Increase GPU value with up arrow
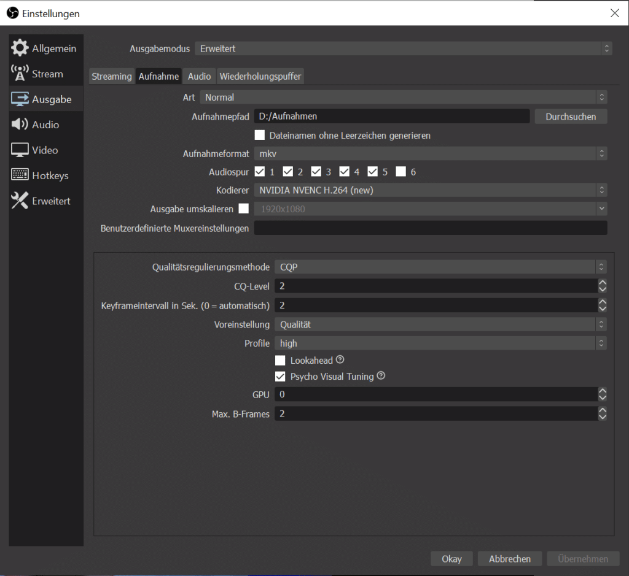629x576 pixels. 602,391
